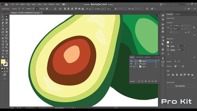Select the Hand tool
This screenshot has width=197, height=111.
(3, 57)
